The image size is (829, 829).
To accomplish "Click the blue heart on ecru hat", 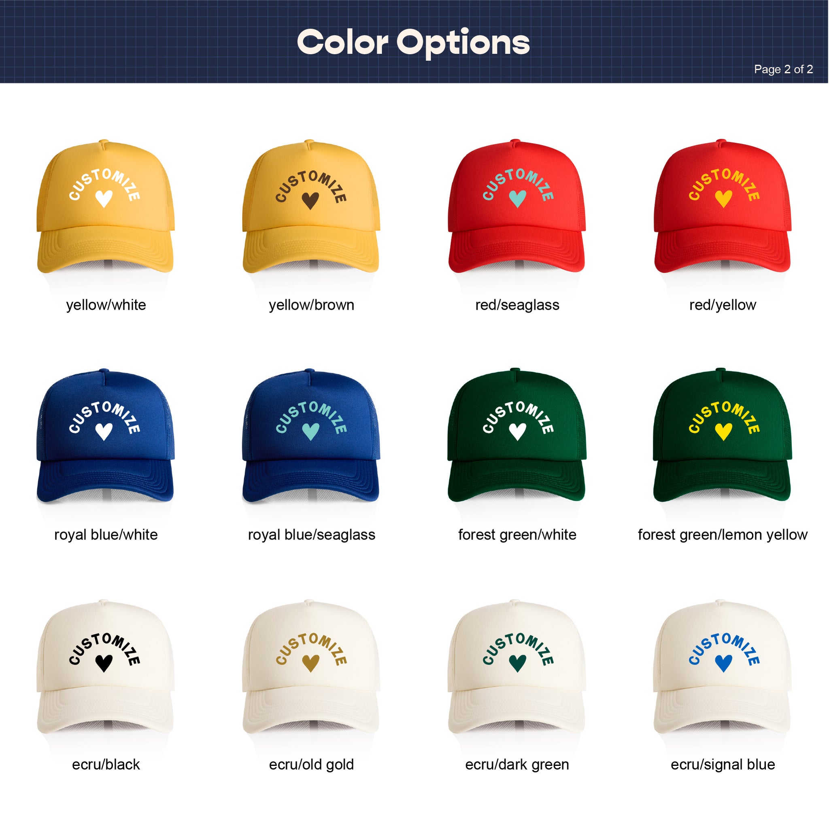I will coord(723,663).
